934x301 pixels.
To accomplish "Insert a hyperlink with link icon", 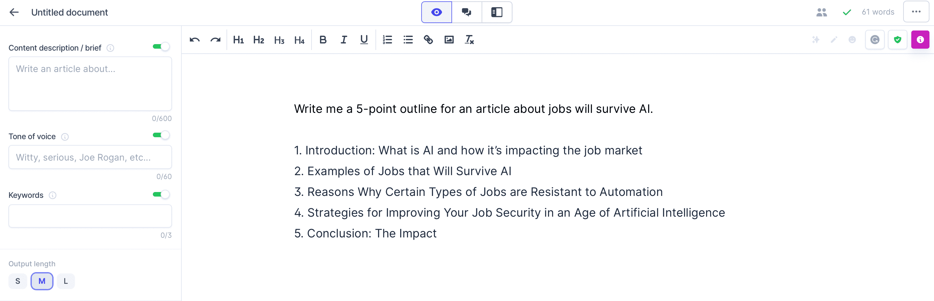I will [428, 40].
